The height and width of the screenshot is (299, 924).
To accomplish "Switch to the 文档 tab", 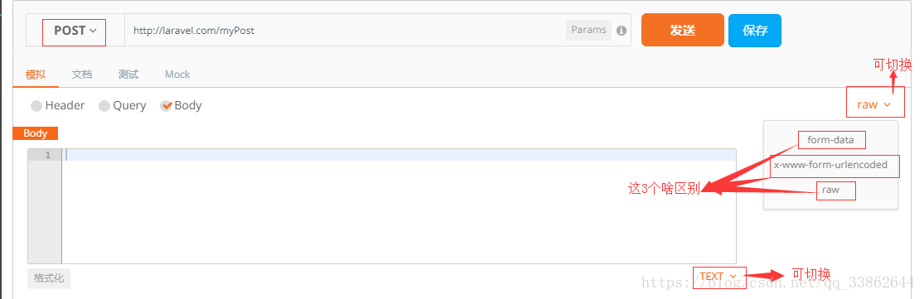I will [82, 75].
